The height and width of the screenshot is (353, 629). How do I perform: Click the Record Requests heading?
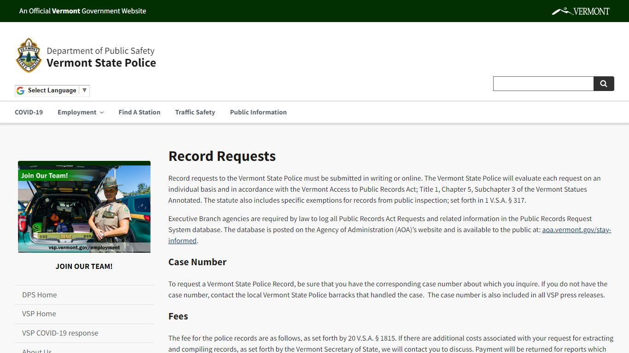pyautogui.click(x=222, y=156)
